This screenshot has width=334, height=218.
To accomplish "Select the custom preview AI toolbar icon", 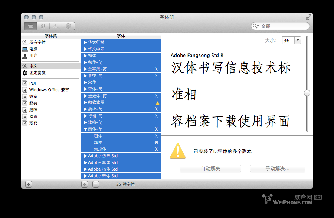I will click(55, 26).
